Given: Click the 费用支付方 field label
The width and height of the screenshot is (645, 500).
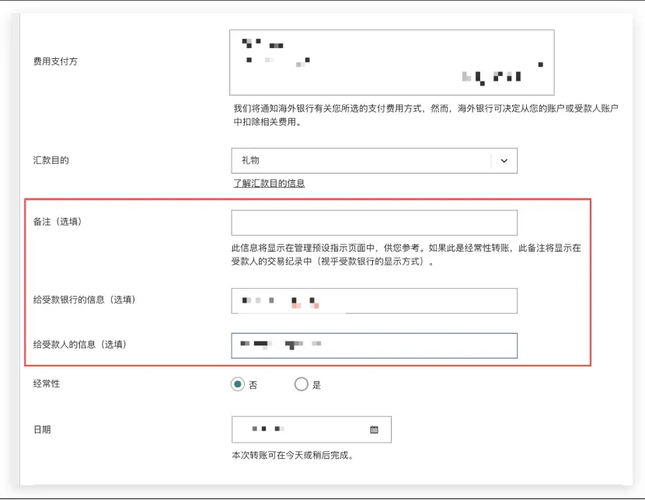Looking at the screenshot, I should click(x=55, y=61).
